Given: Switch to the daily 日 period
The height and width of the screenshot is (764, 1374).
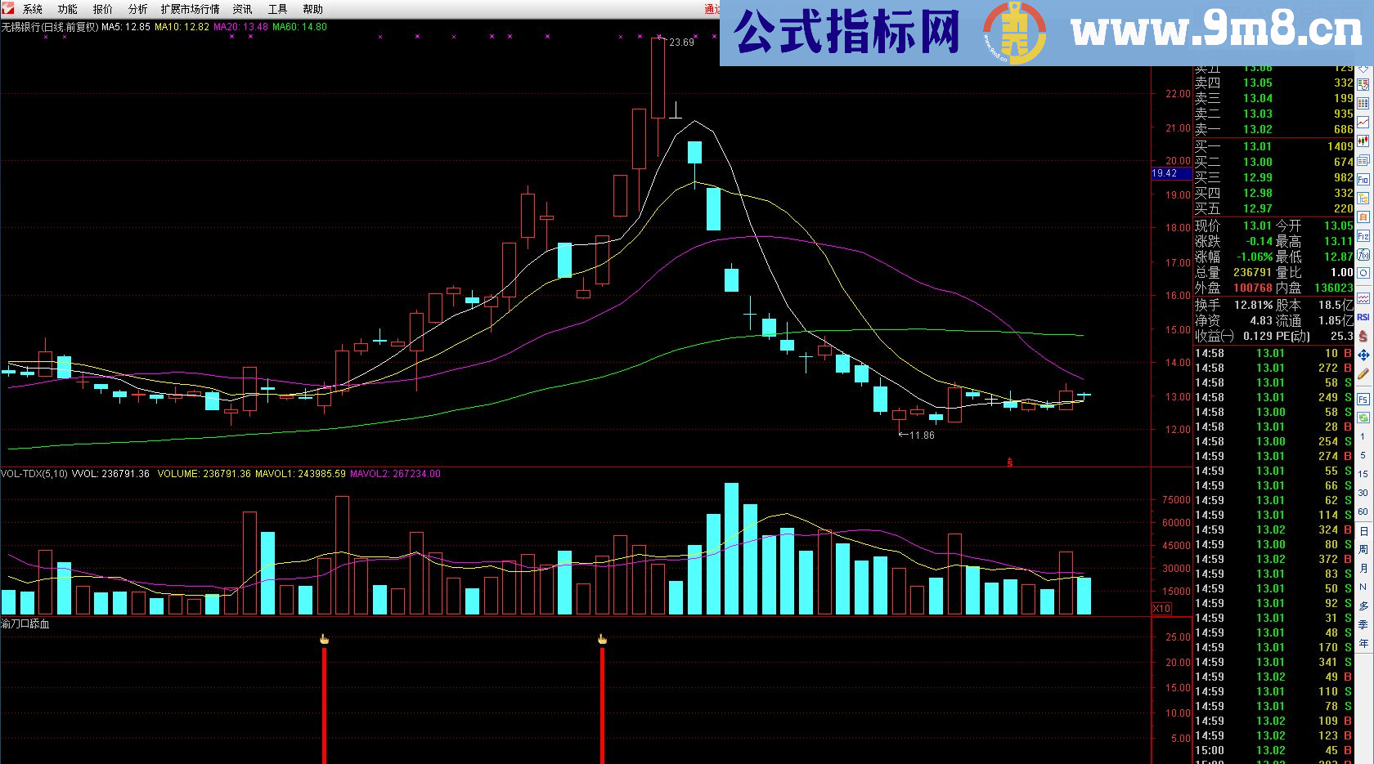Looking at the screenshot, I should (x=1363, y=531).
